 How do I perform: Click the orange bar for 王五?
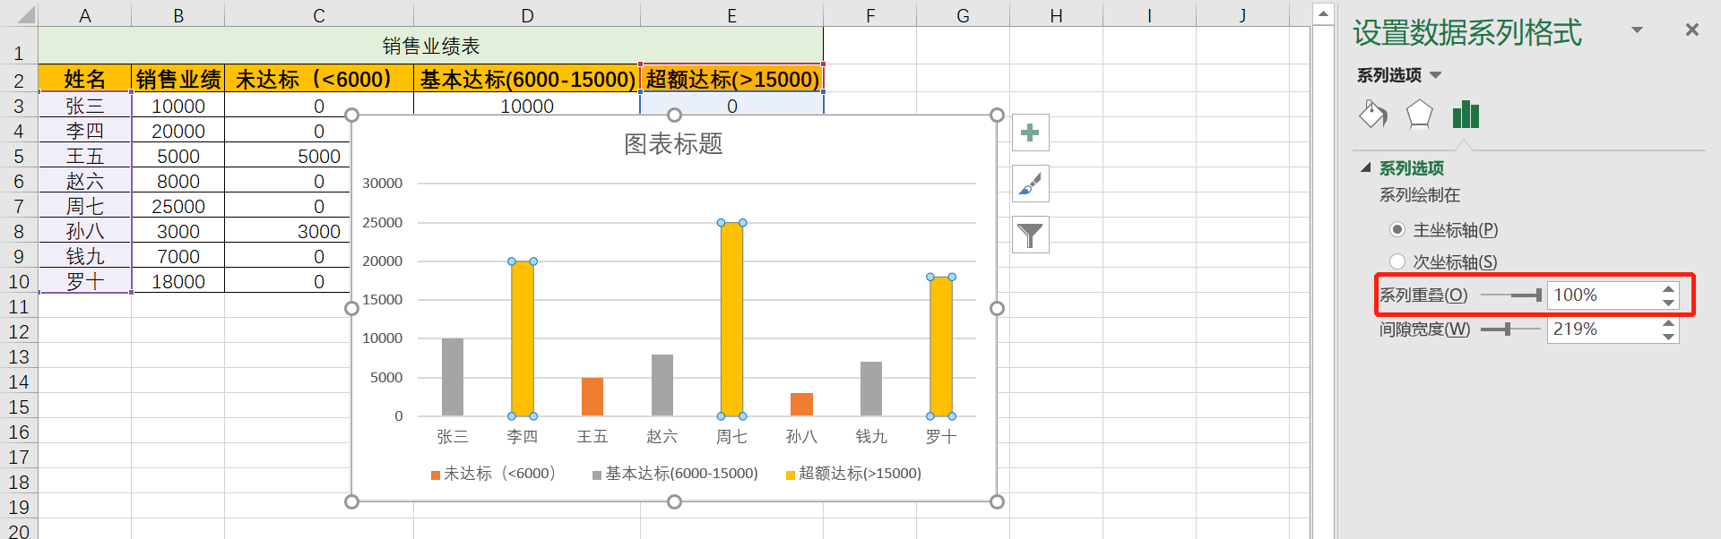(x=592, y=397)
